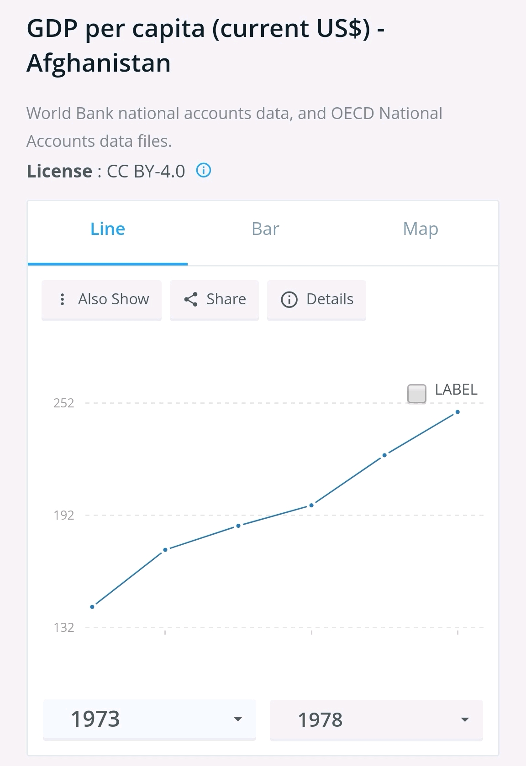
Task: Click the Details info circle icon
Action: tap(289, 300)
